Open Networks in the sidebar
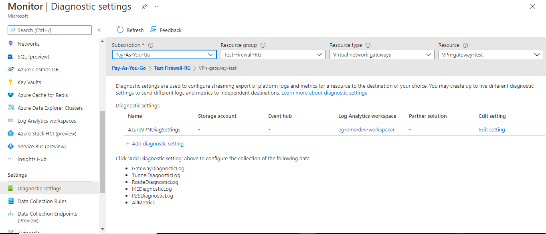This screenshot has width=546, height=234. click(x=28, y=44)
